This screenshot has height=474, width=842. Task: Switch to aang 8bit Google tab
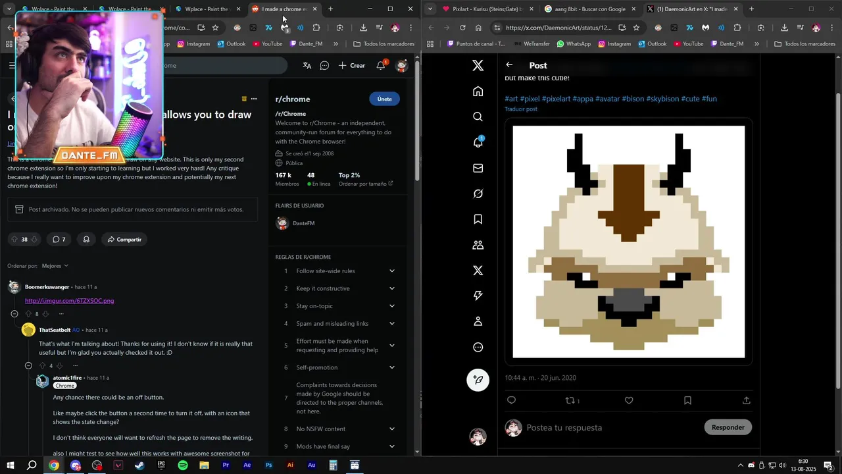[591, 9]
